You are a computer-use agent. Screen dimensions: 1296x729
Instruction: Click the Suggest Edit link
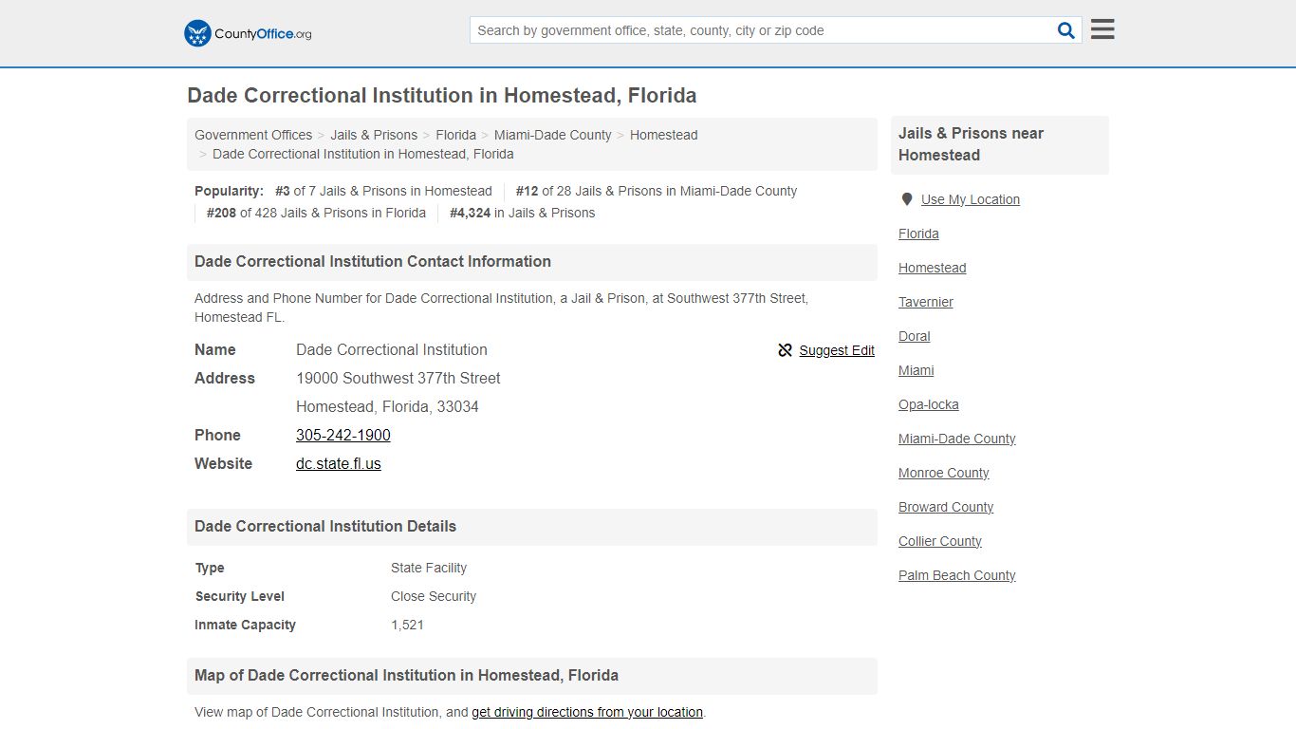click(x=837, y=350)
